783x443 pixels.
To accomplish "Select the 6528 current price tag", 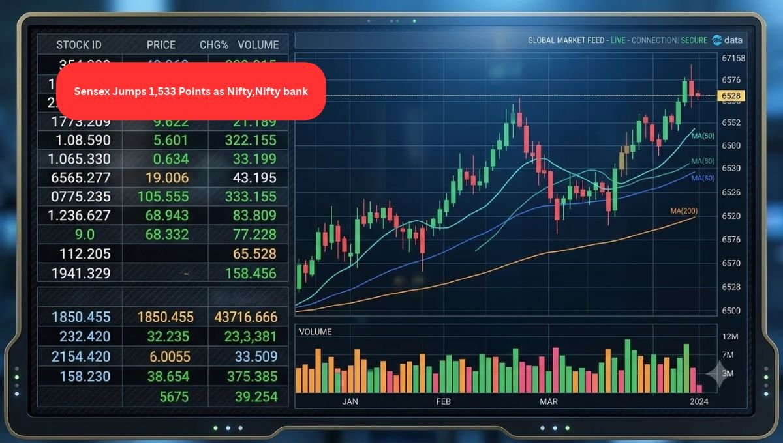I will click(x=731, y=96).
